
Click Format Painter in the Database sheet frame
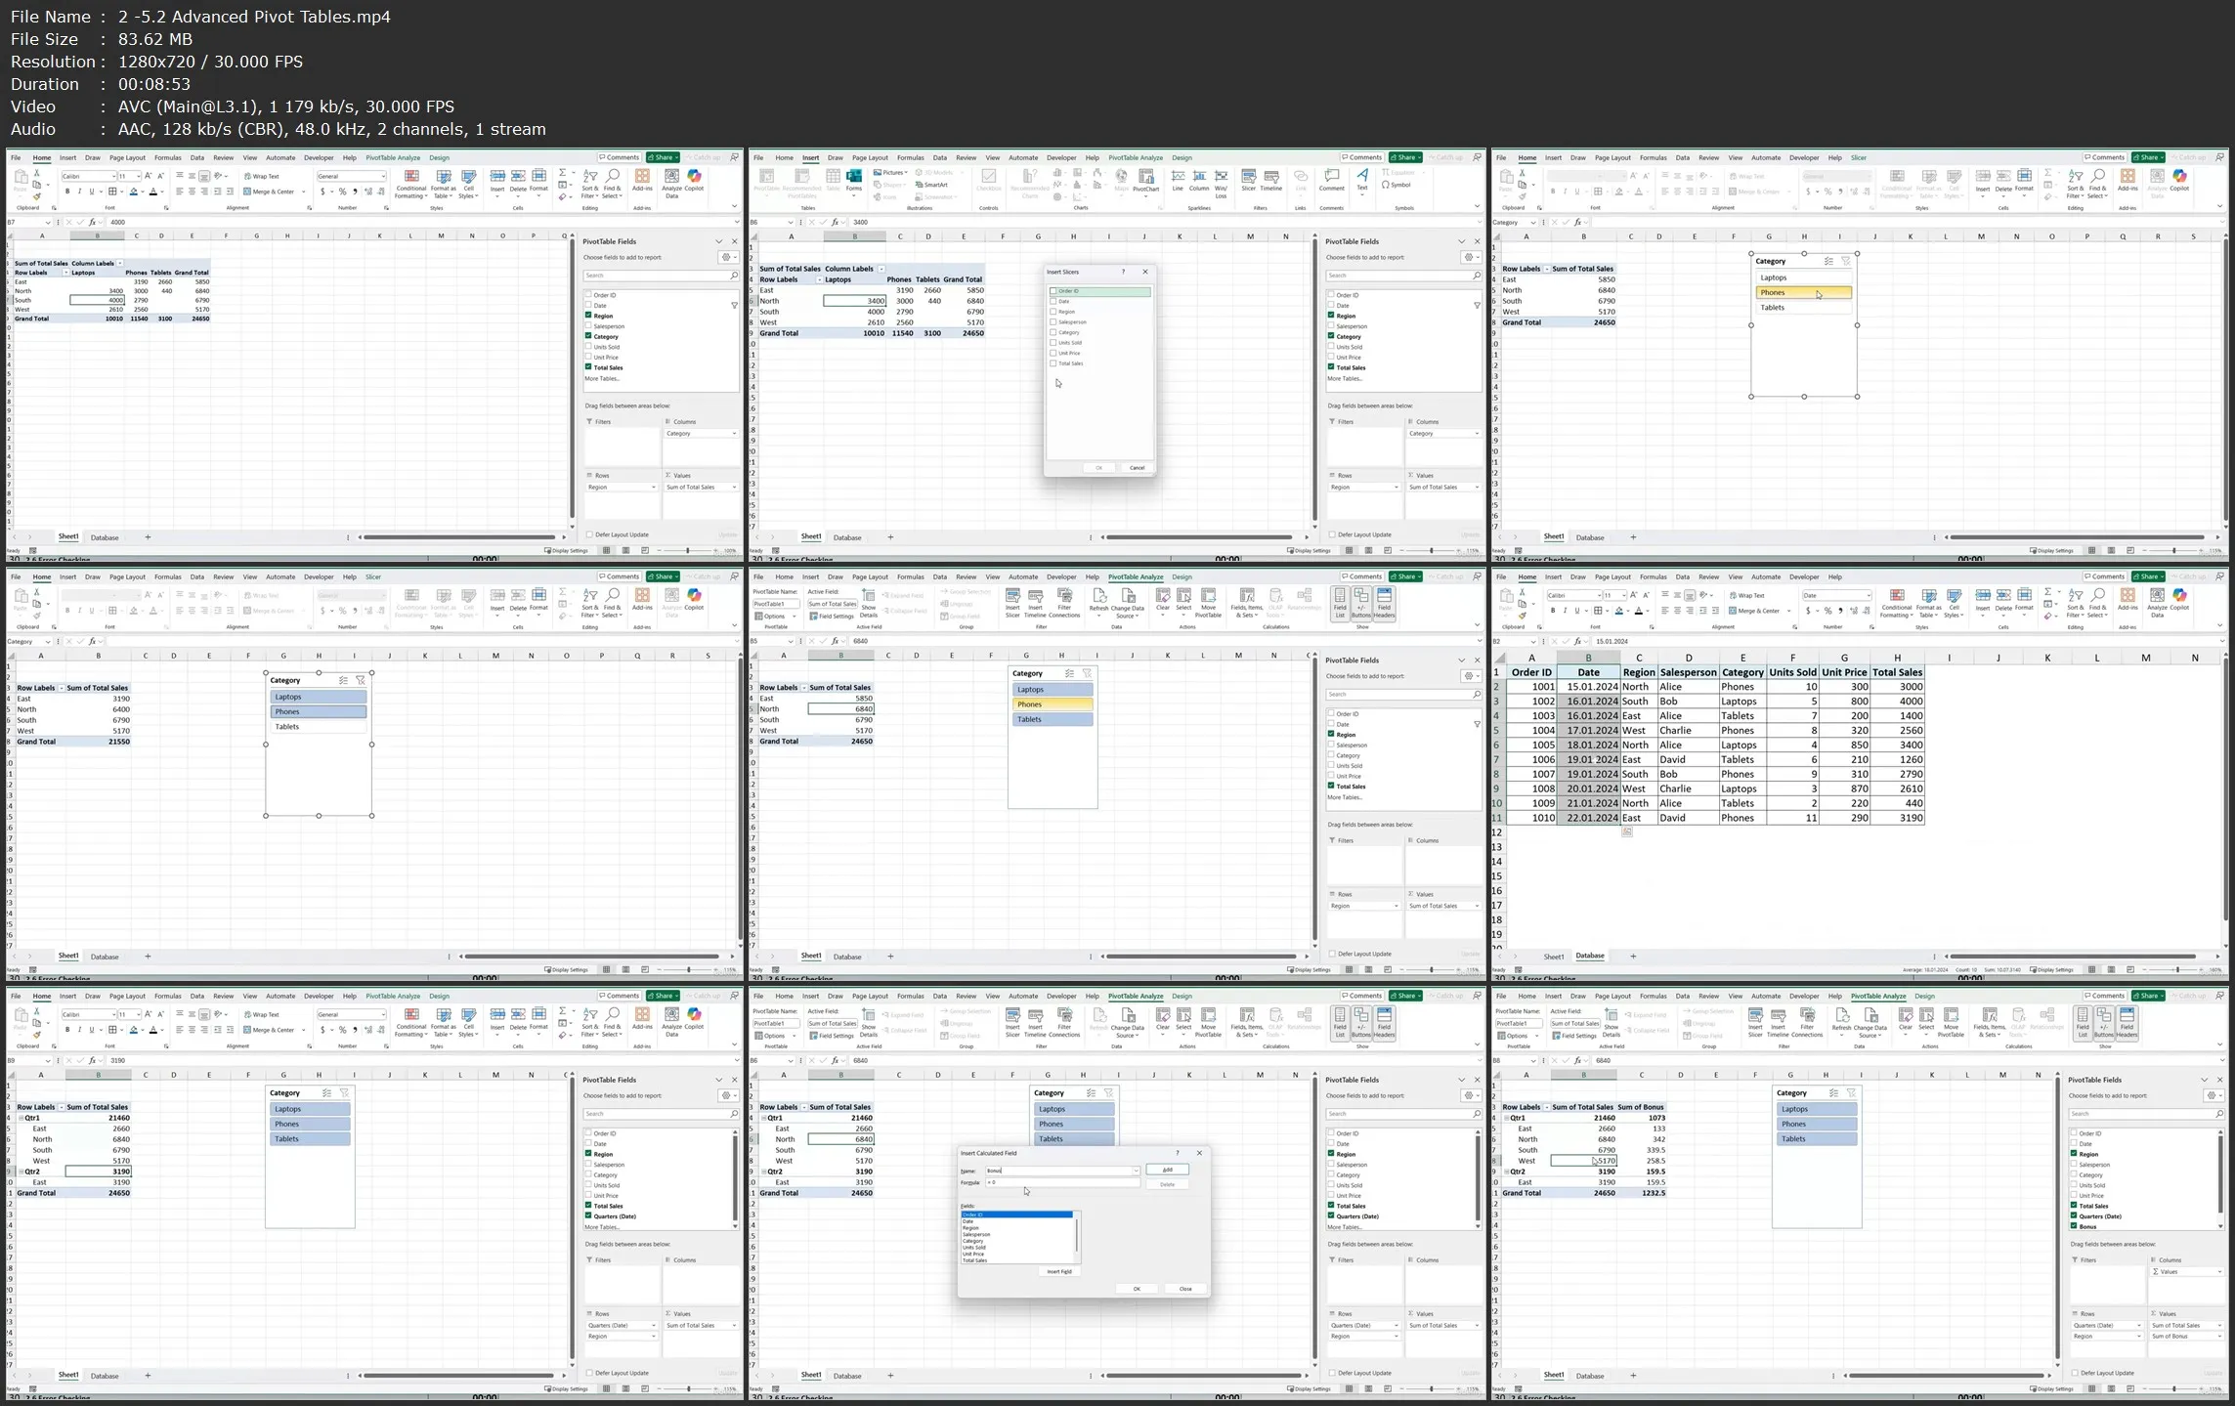click(x=1523, y=616)
